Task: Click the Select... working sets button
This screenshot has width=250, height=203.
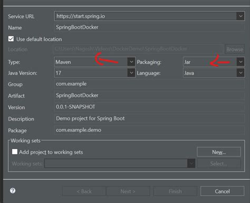Action: coord(219,163)
